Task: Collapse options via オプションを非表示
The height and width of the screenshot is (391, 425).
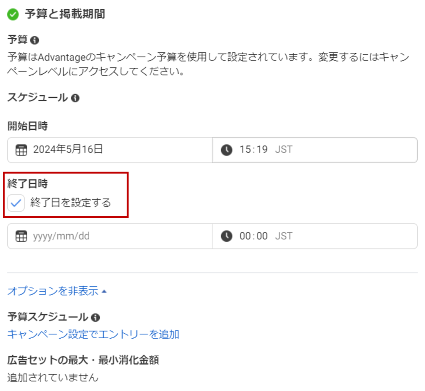Action: click(53, 291)
